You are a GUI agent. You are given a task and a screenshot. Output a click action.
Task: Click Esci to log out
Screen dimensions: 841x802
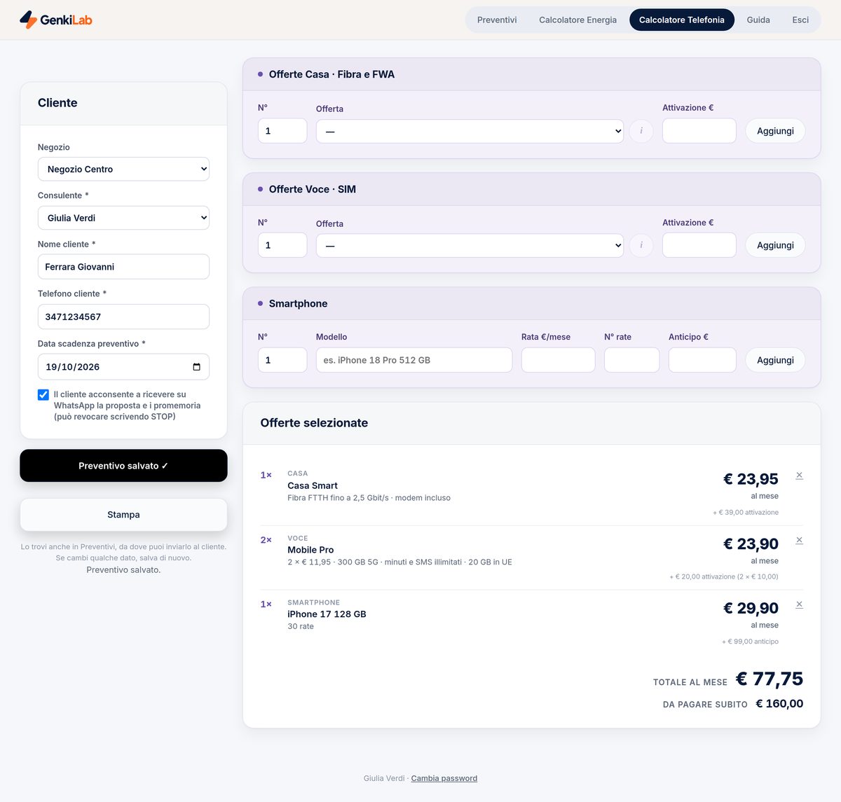800,20
